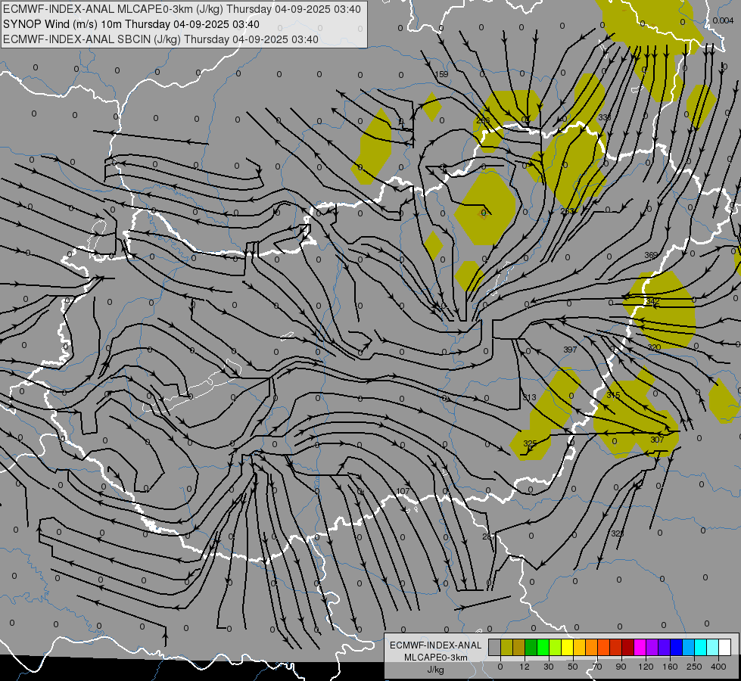Pick the pure yellow legend swatch
Image resolution: width=741 pixels, height=681 pixels.
tap(567, 647)
